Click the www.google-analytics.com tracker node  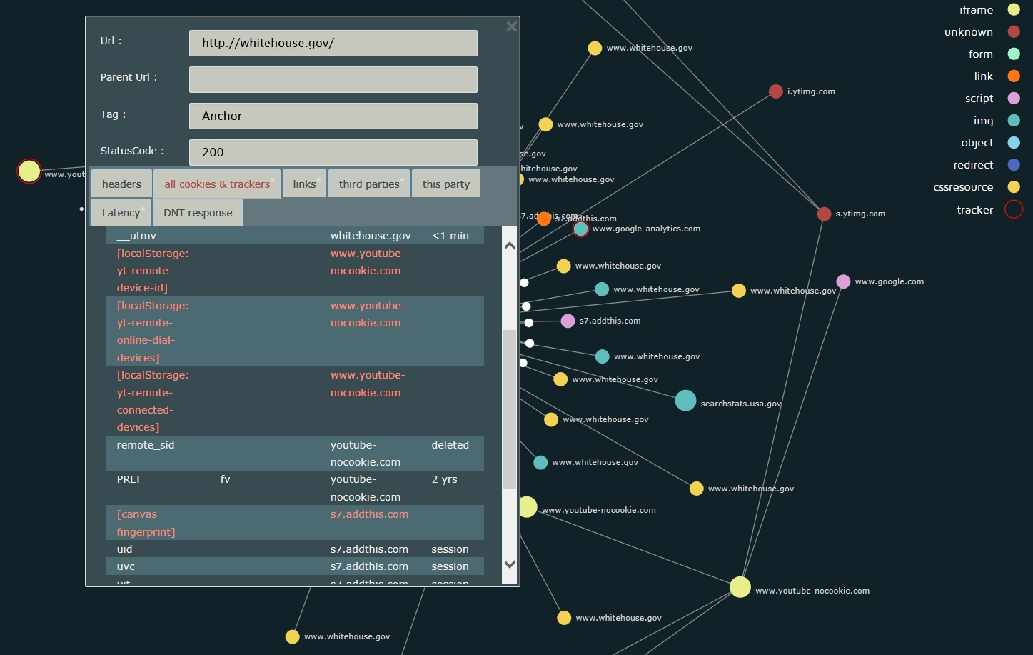point(581,229)
